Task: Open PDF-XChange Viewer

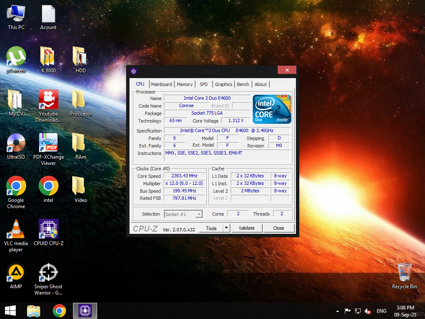Action: 48,141
